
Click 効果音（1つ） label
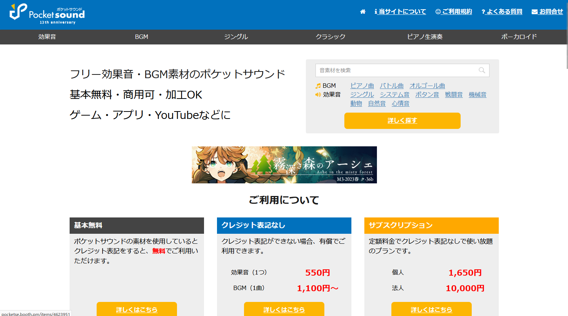(249, 272)
